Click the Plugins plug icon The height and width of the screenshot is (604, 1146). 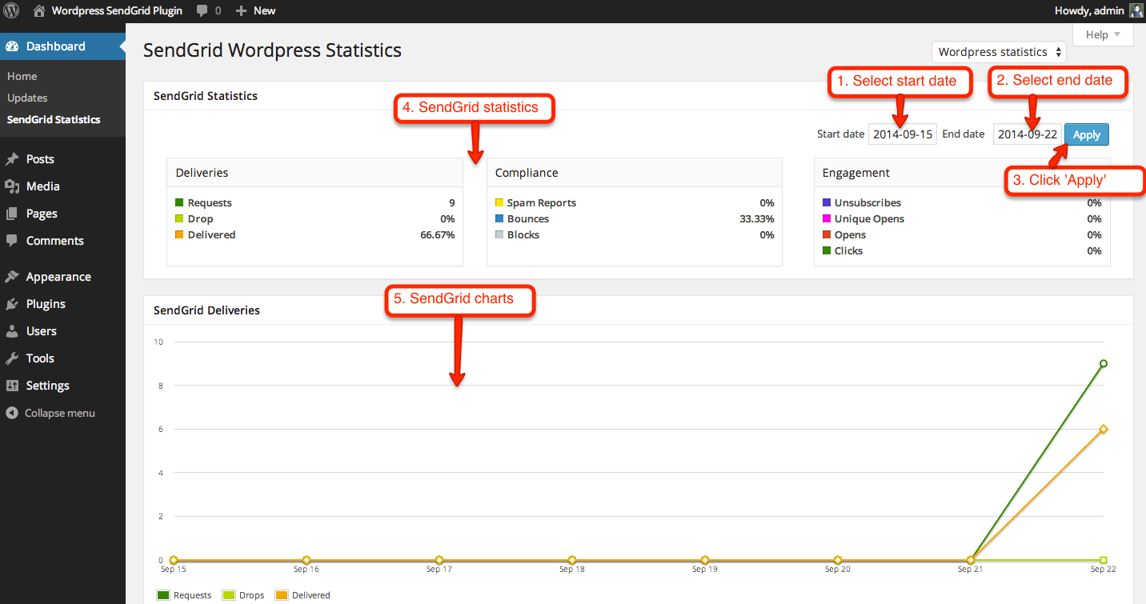tap(12, 304)
